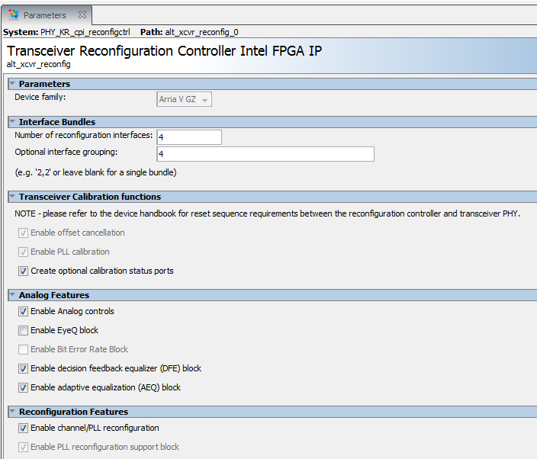Toggle Enable PLL calibration checkbox
The image size is (537, 459).
coord(23,252)
